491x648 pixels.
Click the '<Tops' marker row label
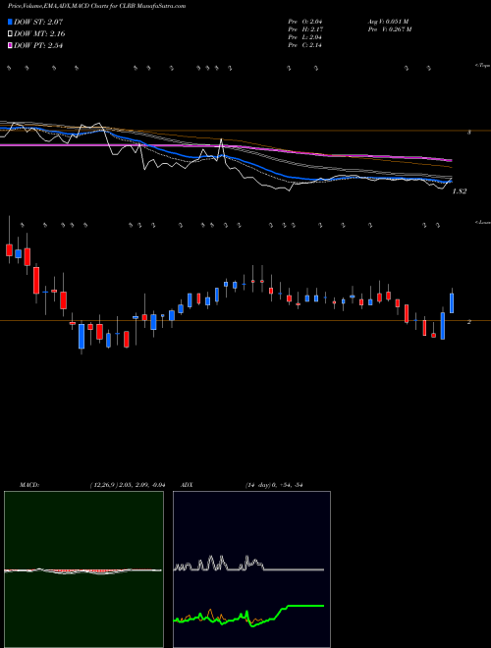tap(482, 66)
